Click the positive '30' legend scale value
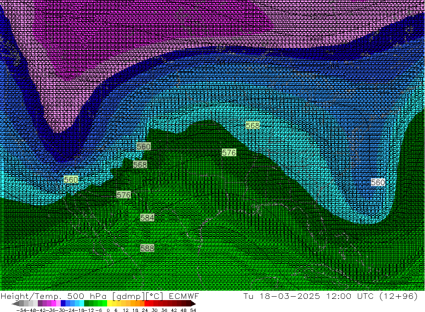This screenshot has height=312, width=425. (x=155, y=310)
